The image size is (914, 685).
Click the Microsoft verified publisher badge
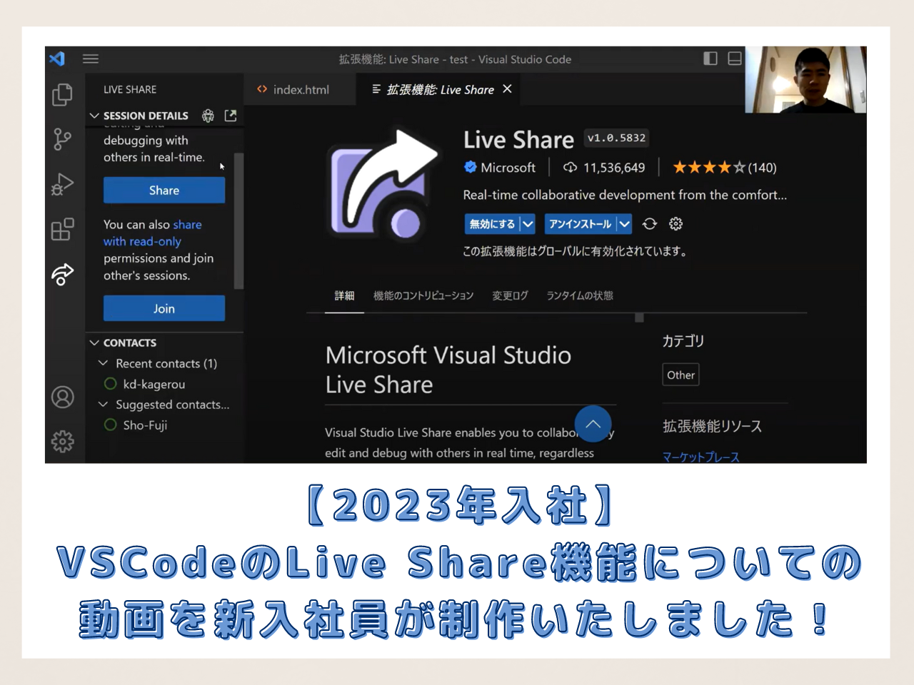click(470, 167)
